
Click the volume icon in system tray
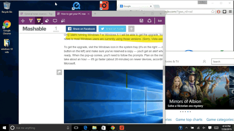pos(204,128)
